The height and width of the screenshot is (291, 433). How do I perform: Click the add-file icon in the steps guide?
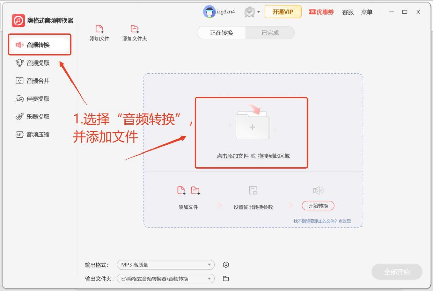tap(181, 191)
